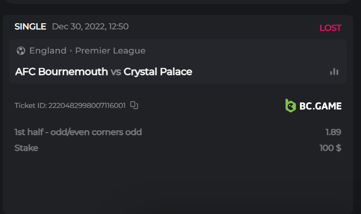Select AFC Bournemouth team name
361x214 pixels.
click(x=61, y=72)
